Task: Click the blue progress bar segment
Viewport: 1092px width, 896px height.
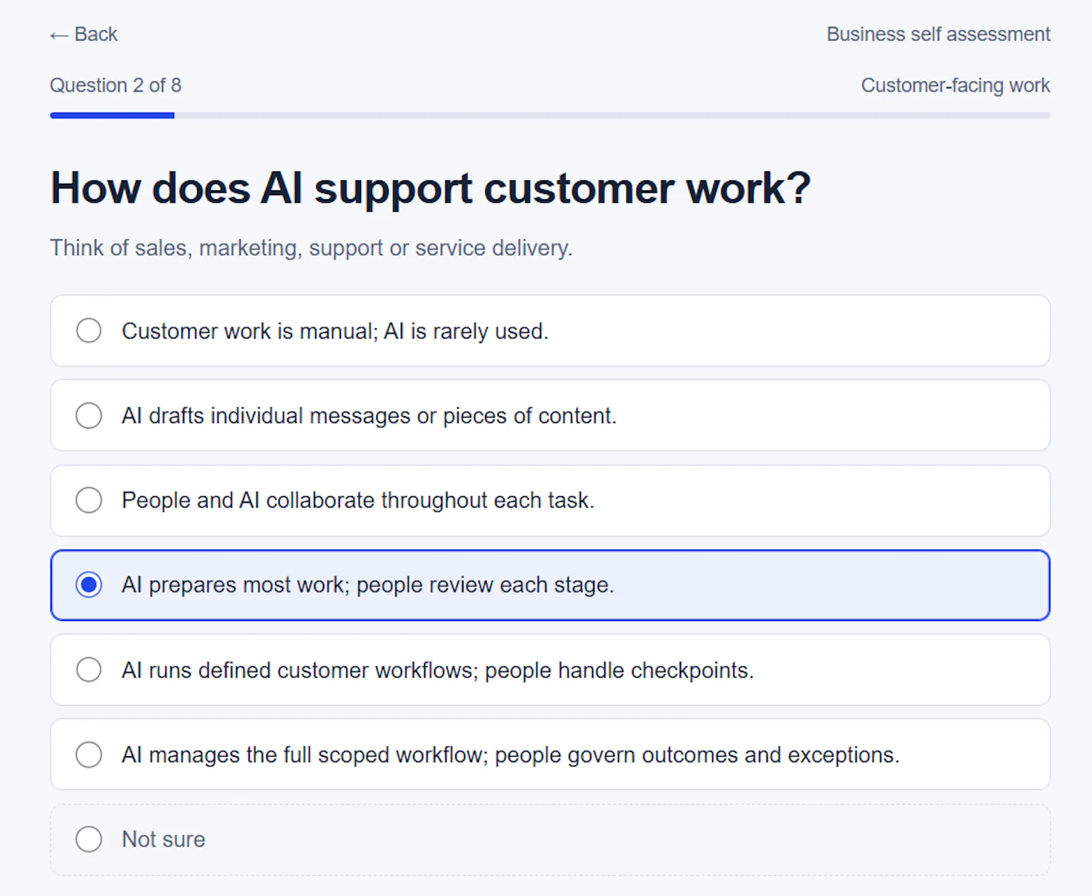Action: 112,115
